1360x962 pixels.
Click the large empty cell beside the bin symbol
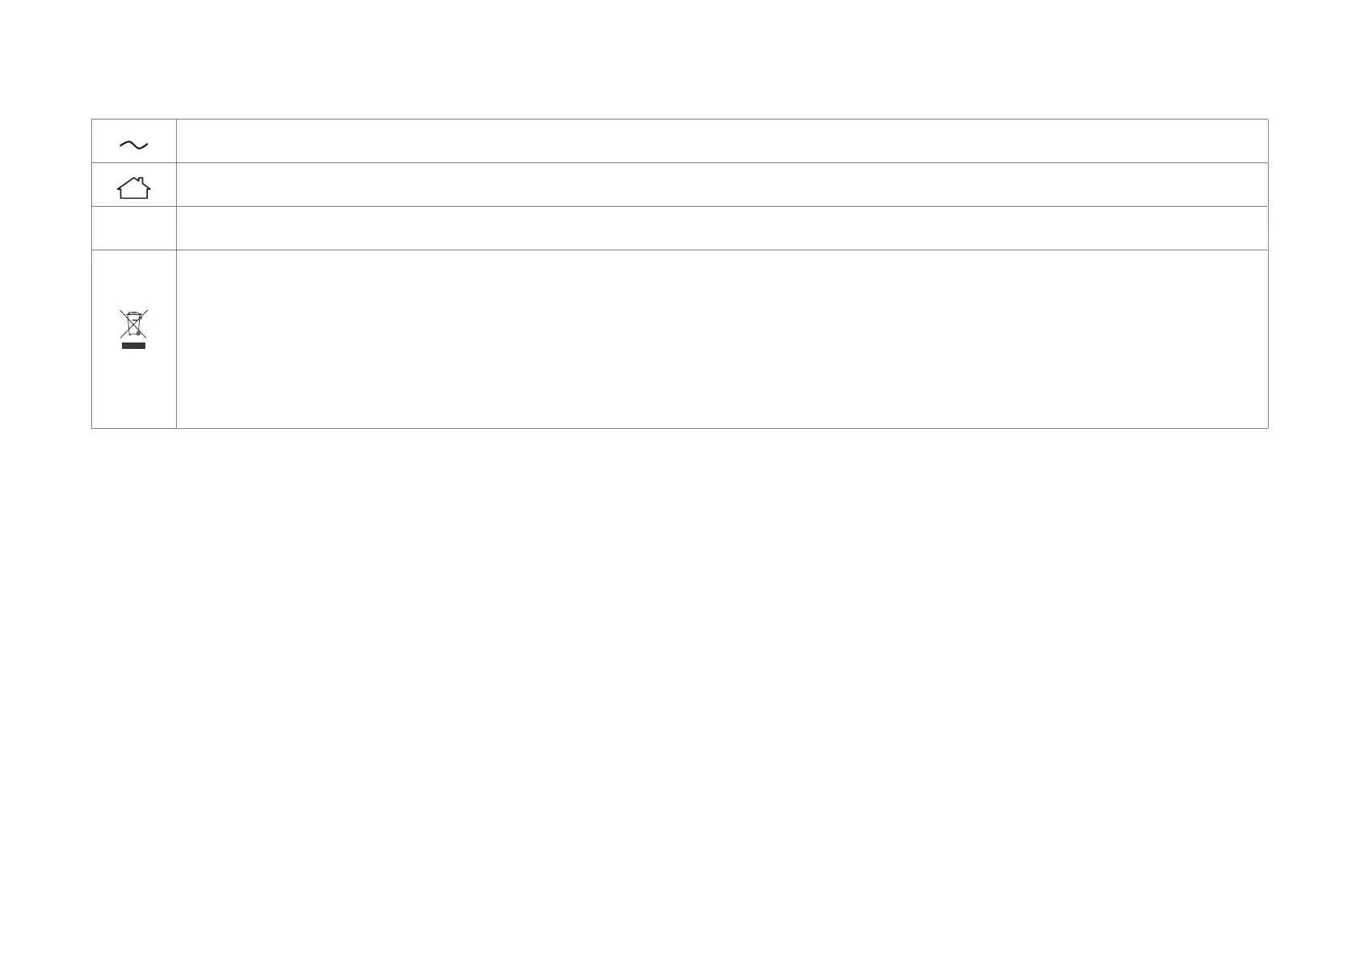(722, 339)
